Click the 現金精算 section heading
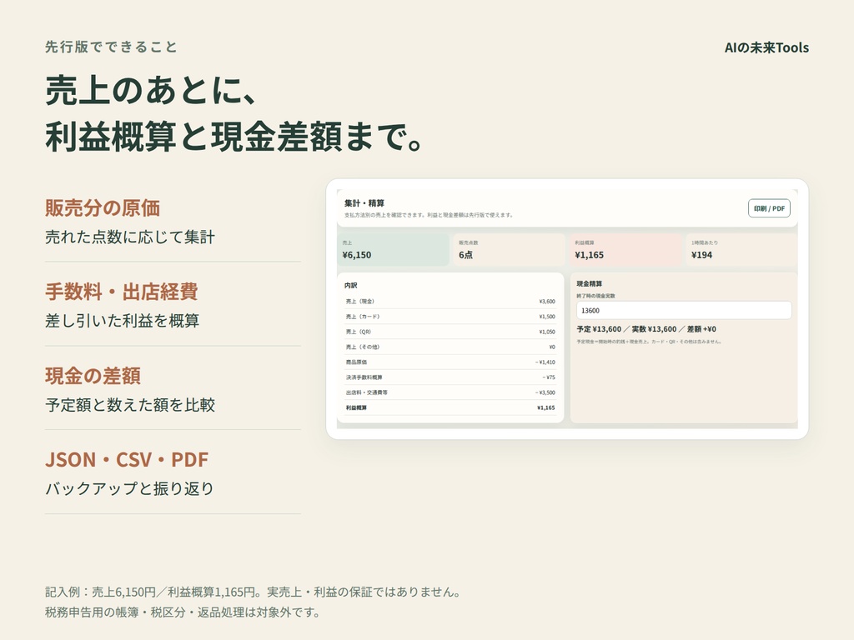The height and width of the screenshot is (640, 854). point(590,283)
